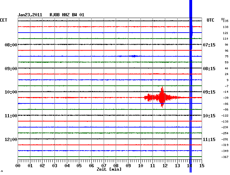The image size is (230, 175).
Task: Click the DC value '90'
Action: [226, 45]
